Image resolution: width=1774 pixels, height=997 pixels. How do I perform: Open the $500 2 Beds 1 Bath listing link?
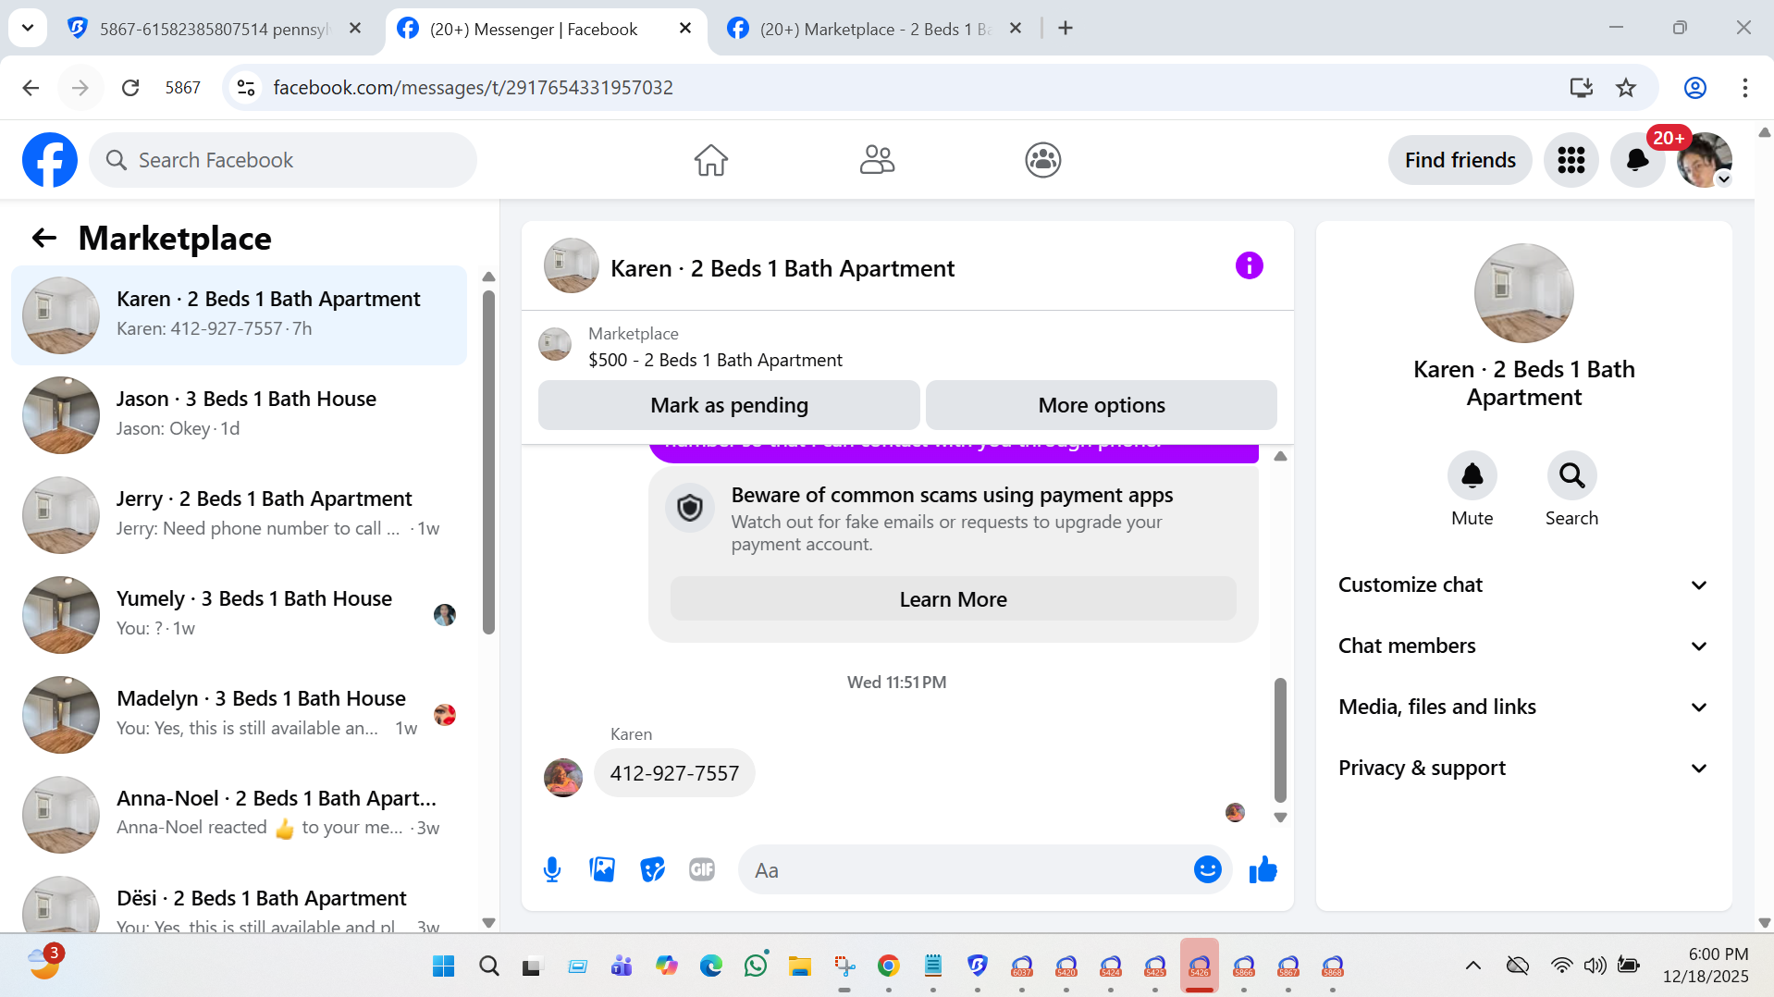click(715, 360)
